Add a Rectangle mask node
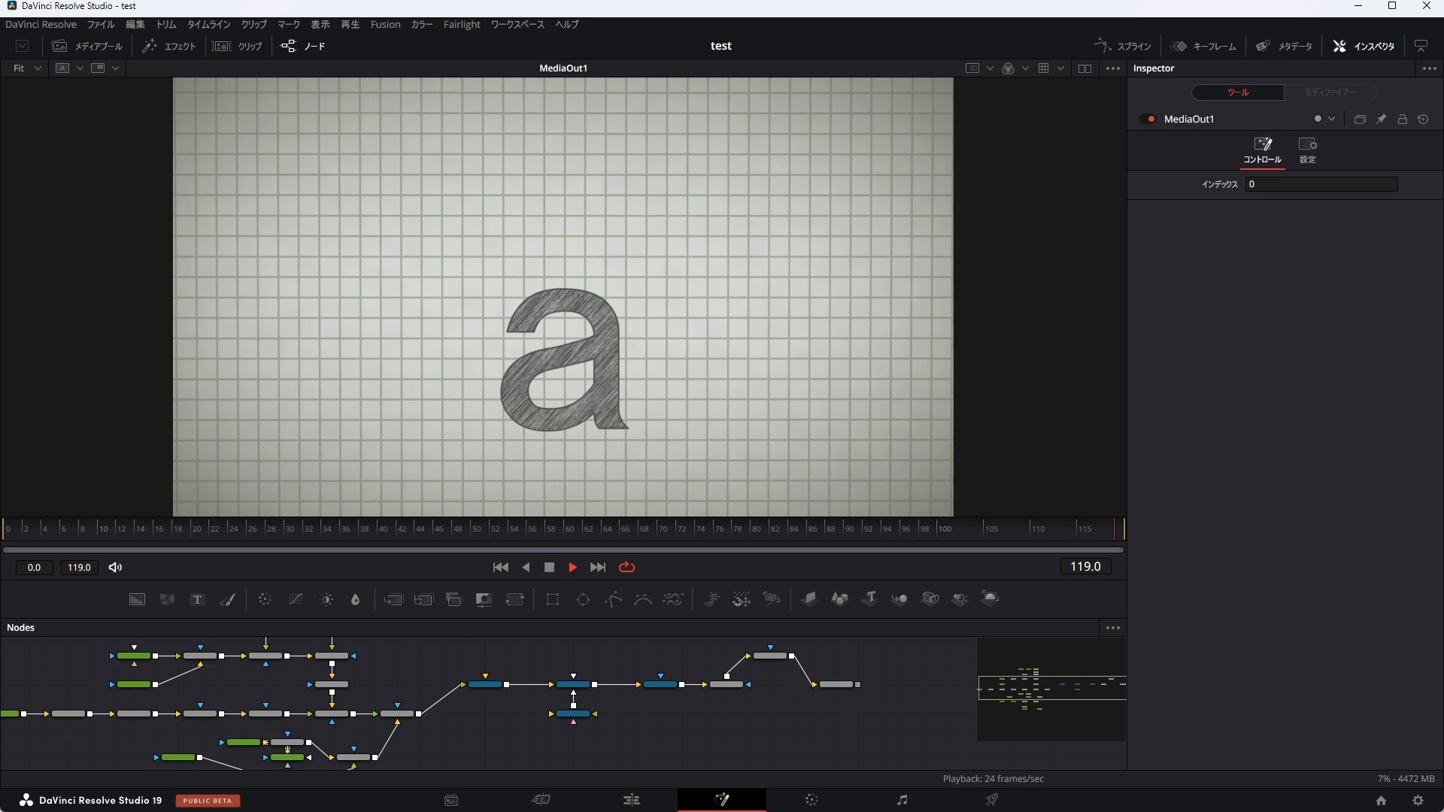 [x=553, y=599]
